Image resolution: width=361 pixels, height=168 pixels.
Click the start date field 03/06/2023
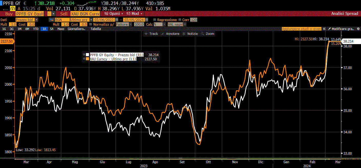coord(104,20)
